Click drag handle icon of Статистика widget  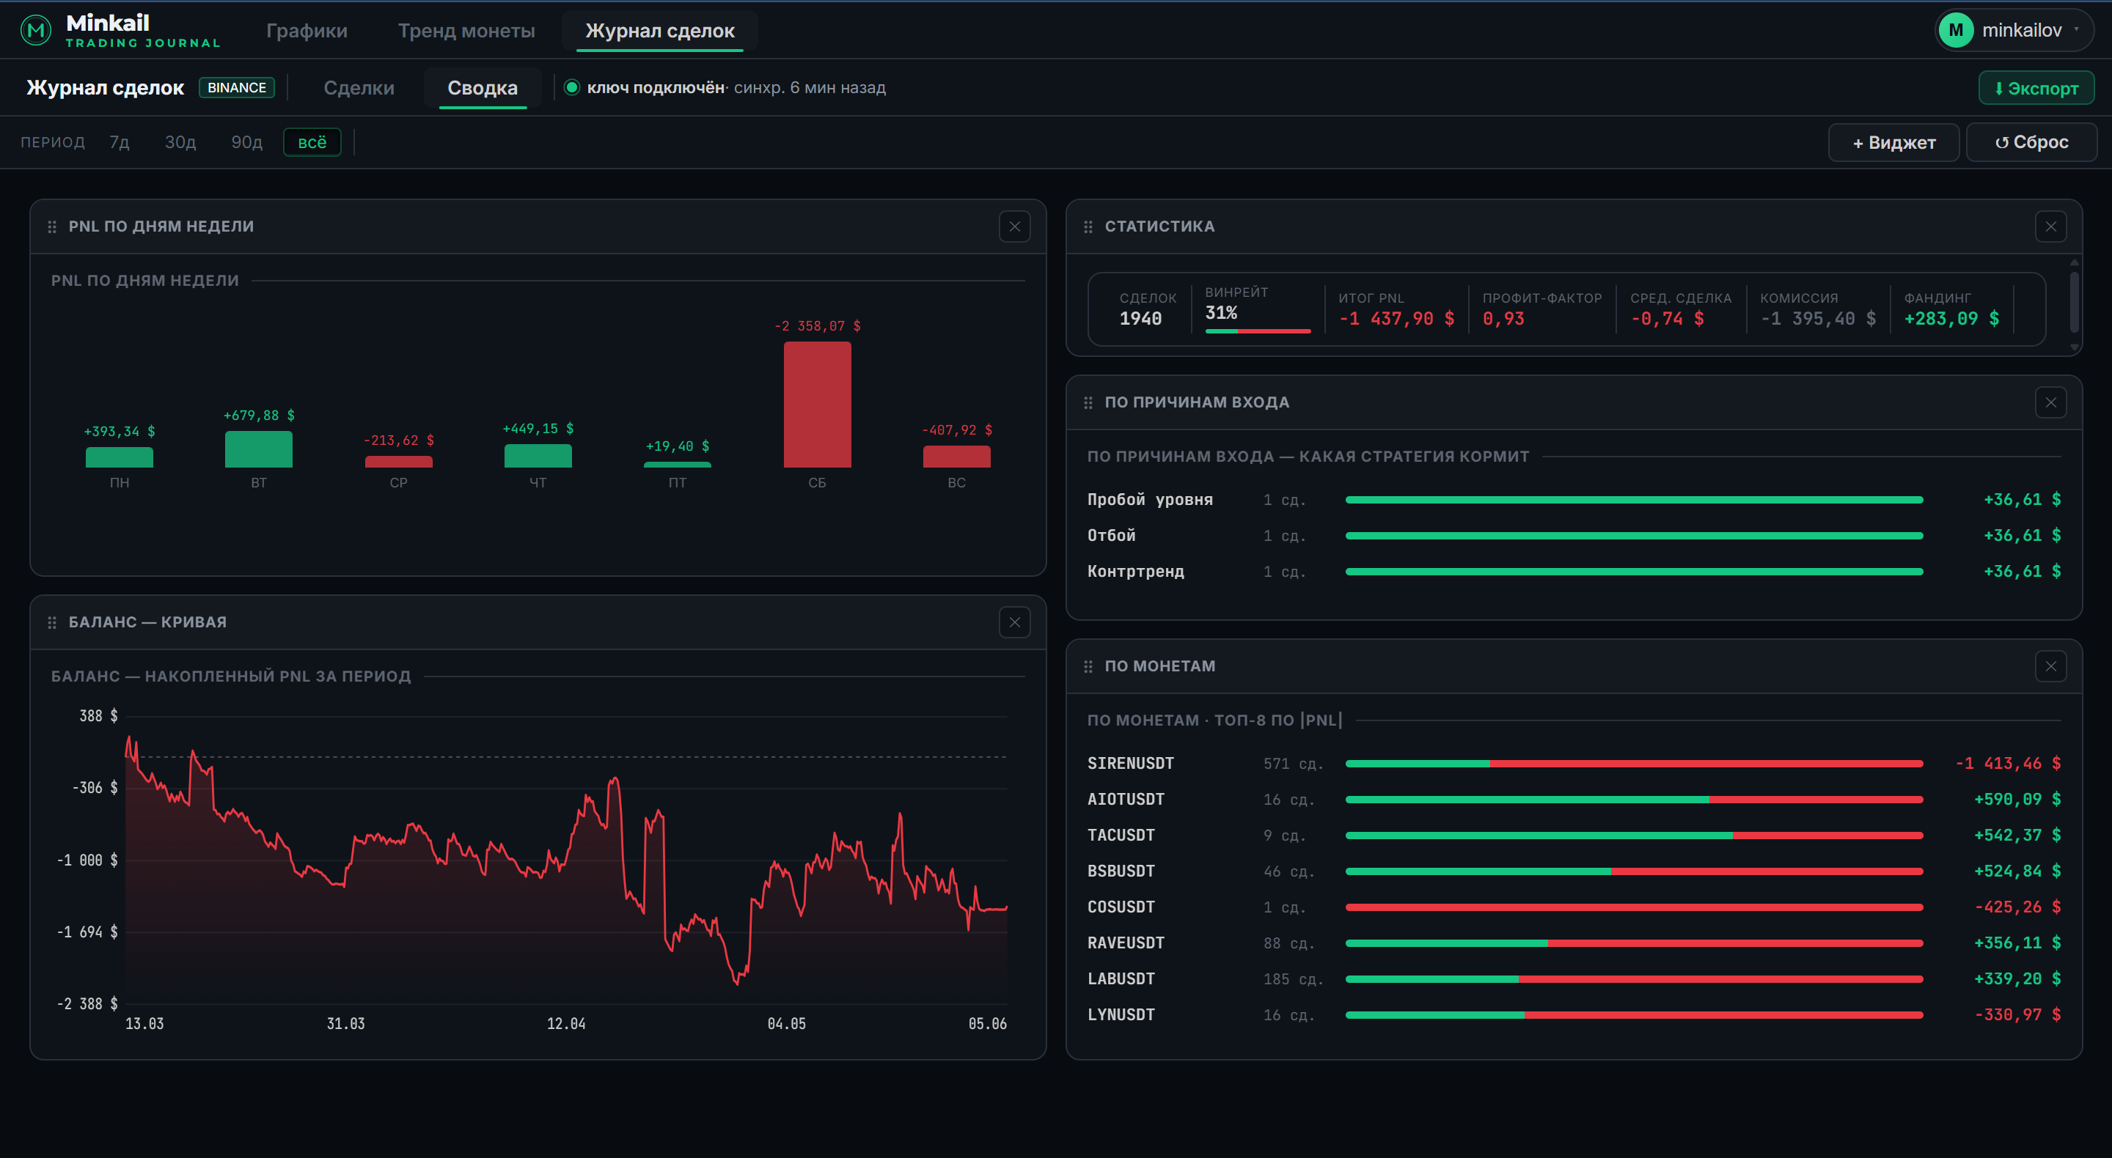tap(1088, 226)
